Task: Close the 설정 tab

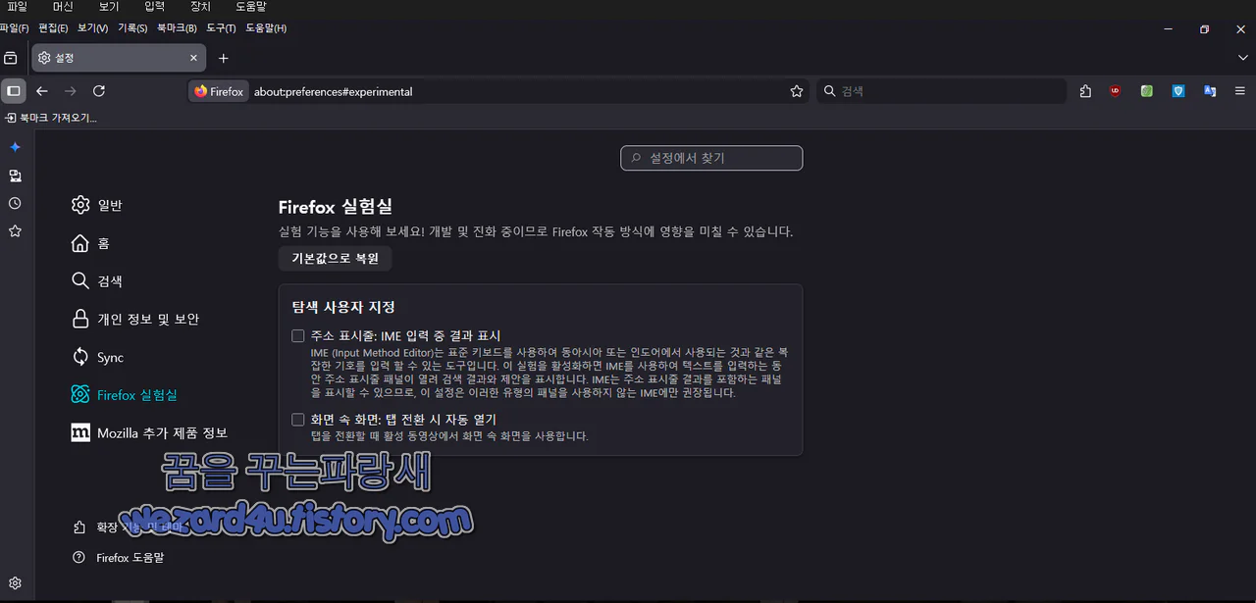Action: 193,58
